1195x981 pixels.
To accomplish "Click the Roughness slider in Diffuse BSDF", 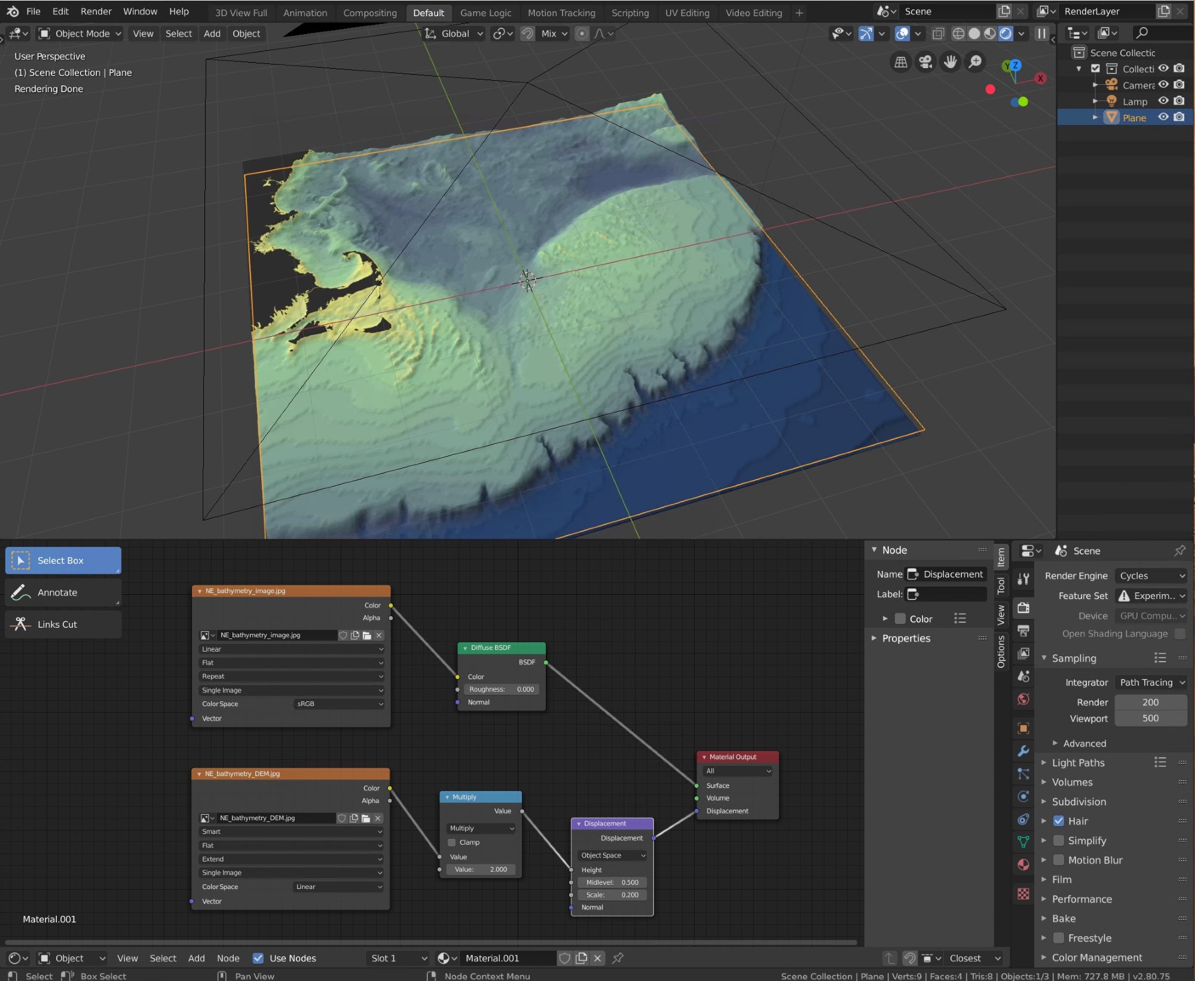I will click(501, 689).
